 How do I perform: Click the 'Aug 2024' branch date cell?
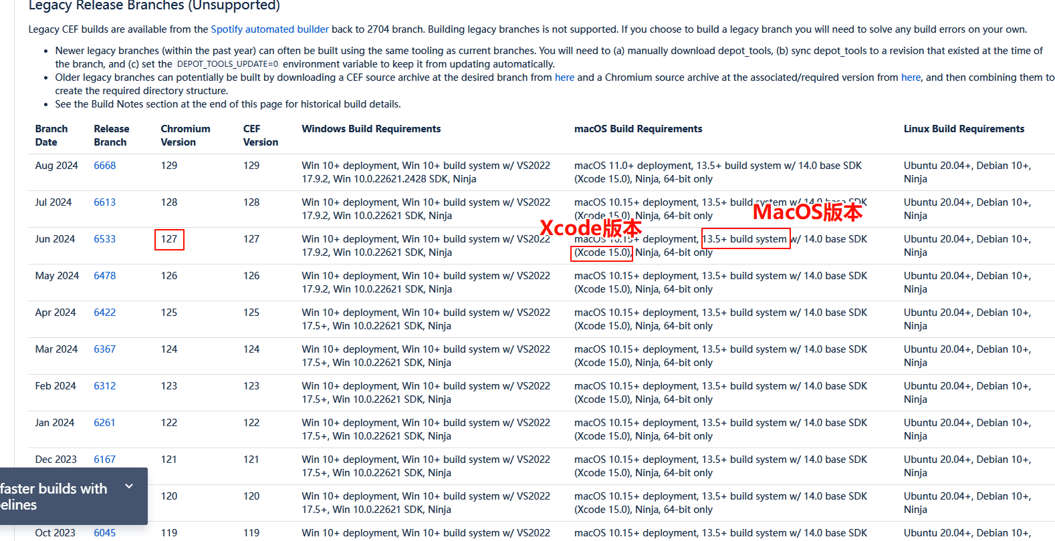pos(56,166)
